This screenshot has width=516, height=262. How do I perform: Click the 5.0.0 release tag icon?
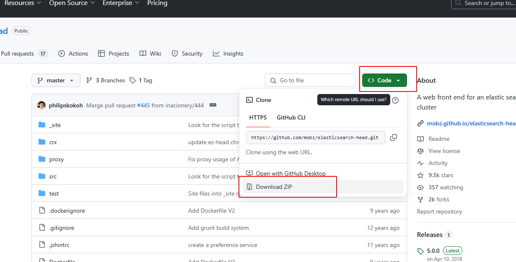(x=420, y=250)
